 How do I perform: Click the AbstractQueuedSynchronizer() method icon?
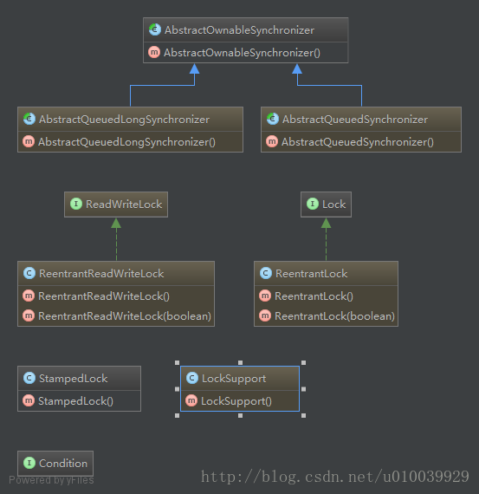tap(272, 141)
